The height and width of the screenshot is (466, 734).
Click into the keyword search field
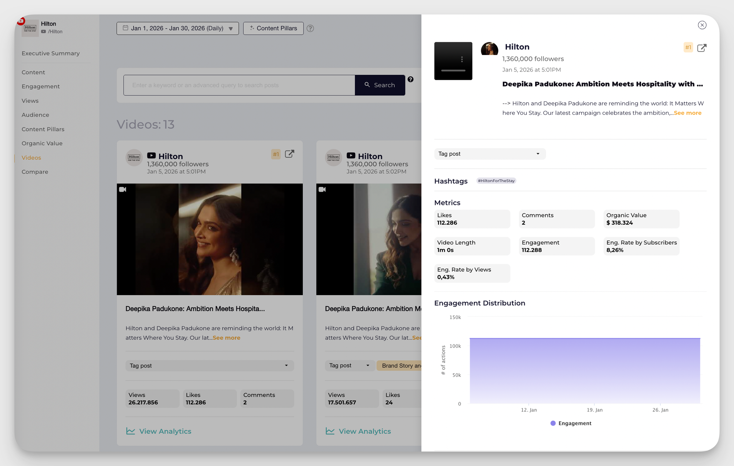click(239, 85)
